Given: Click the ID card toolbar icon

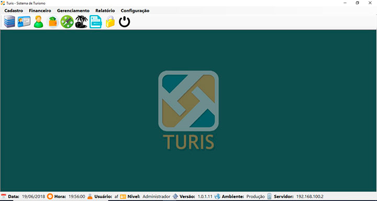Looking at the screenshot, I should tap(24, 22).
